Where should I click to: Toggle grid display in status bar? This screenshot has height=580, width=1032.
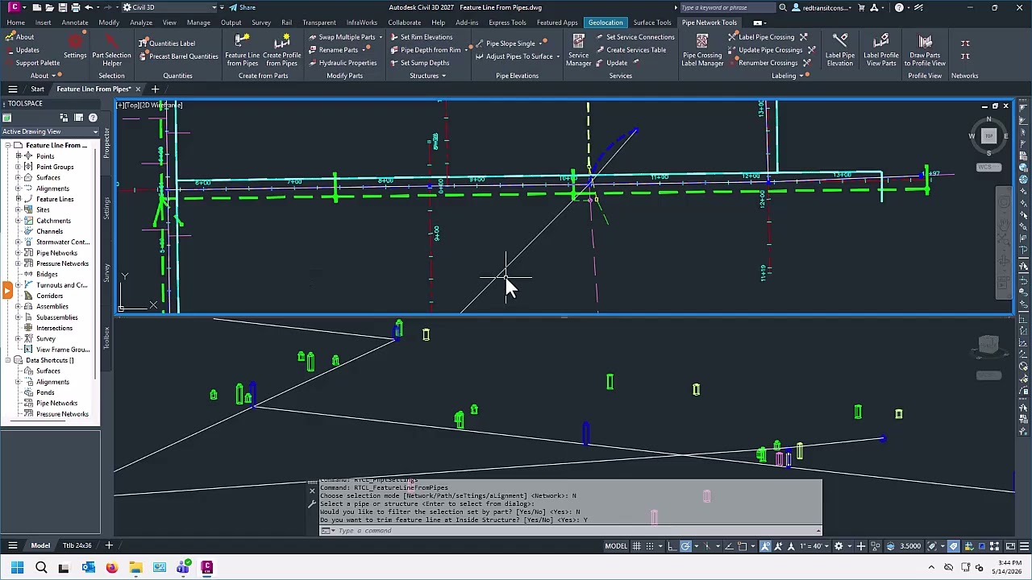(637, 546)
